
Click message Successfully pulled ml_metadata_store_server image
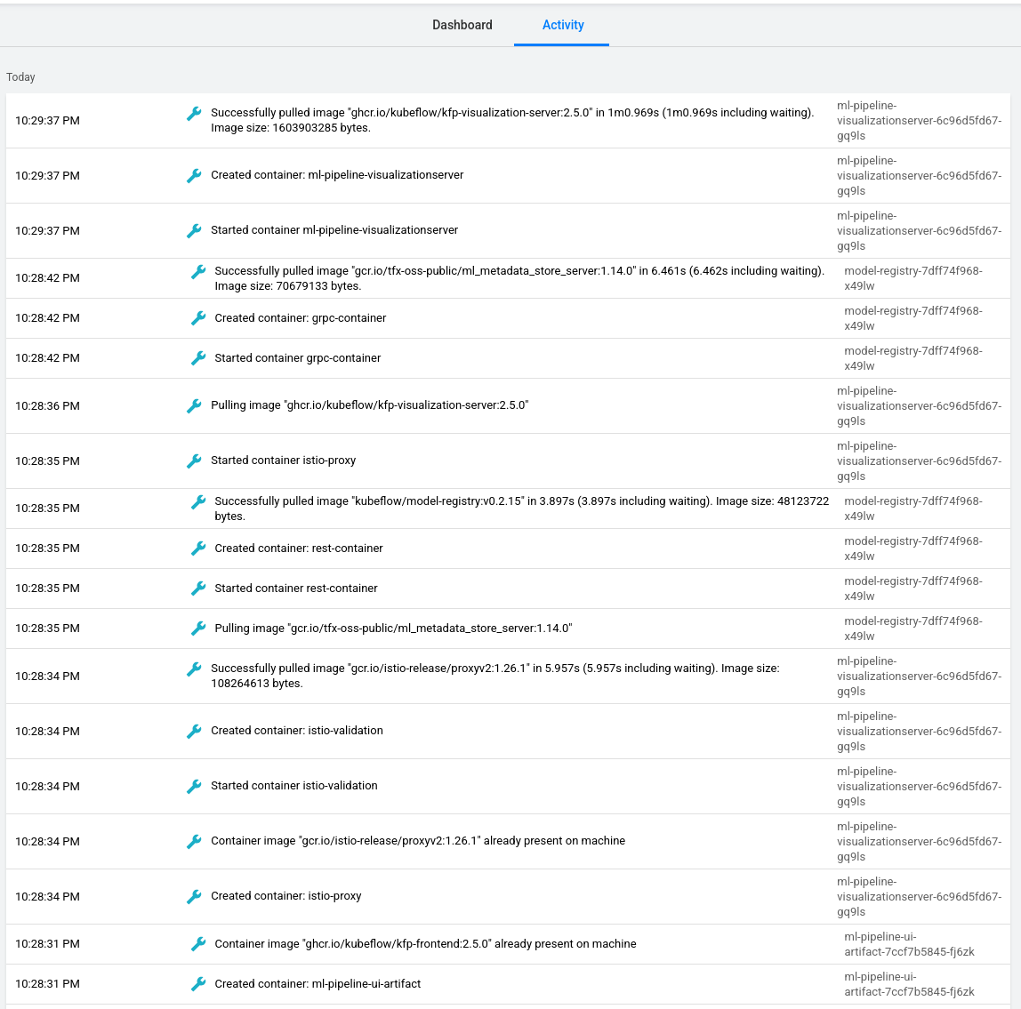[x=519, y=278]
